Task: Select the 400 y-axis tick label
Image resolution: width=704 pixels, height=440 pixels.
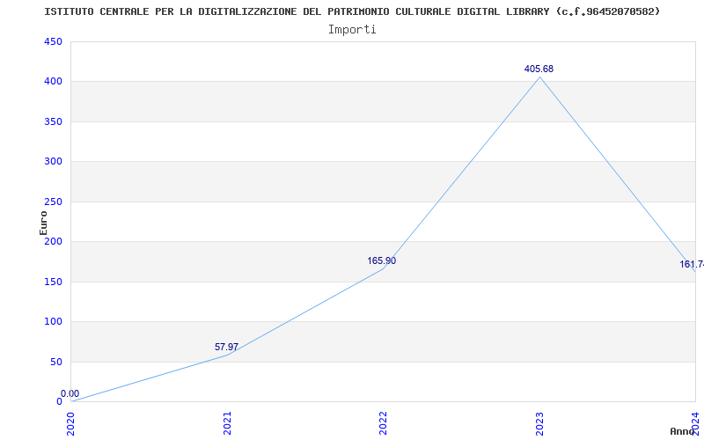Action: (x=53, y=82)
